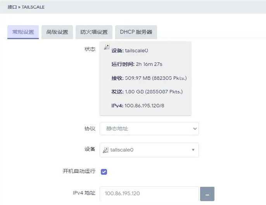Open the 高级设置 tab
The width and height of the screenshot is (266, 205).
(x=57, y=32)
